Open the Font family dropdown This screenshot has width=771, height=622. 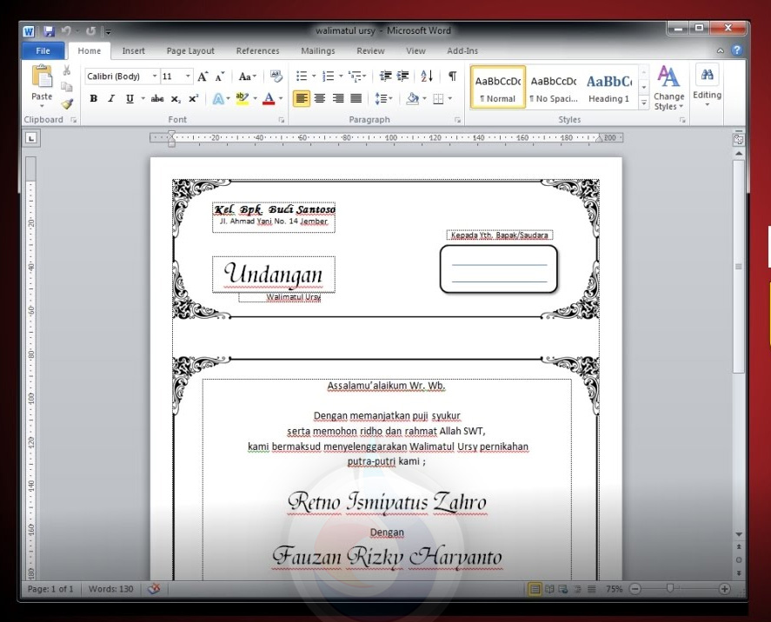(x=154, y=76)
